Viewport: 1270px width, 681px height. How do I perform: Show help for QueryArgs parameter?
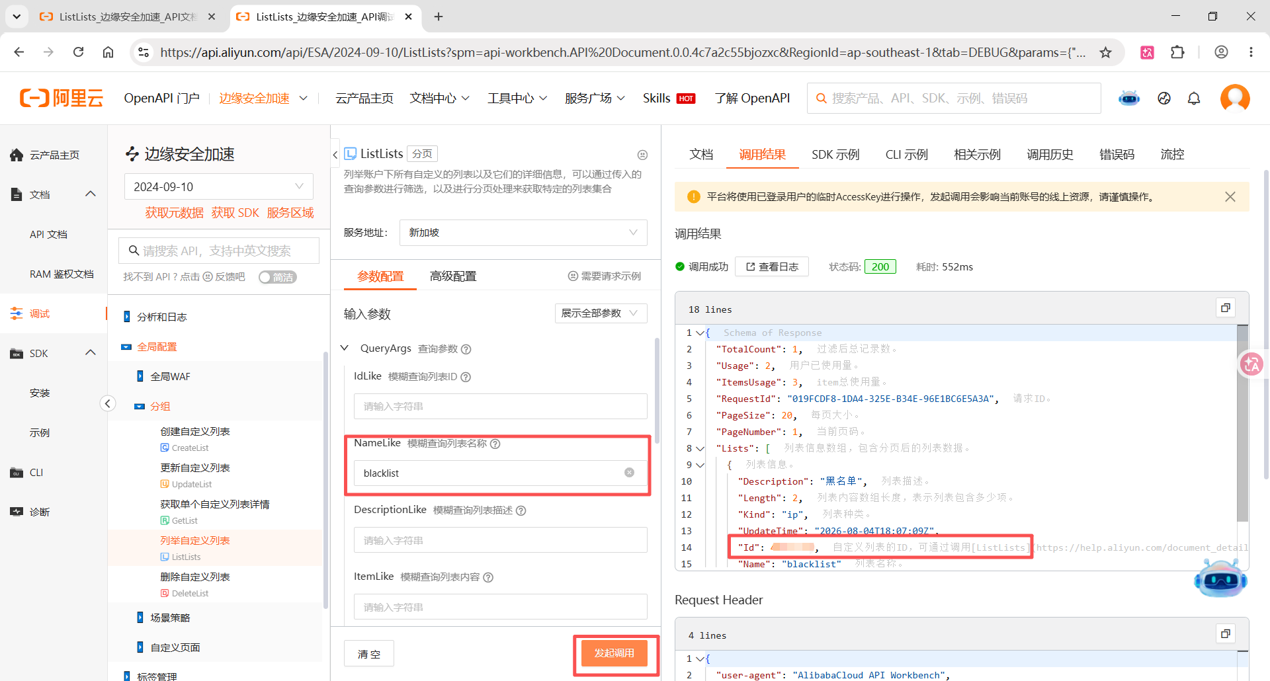466,349
